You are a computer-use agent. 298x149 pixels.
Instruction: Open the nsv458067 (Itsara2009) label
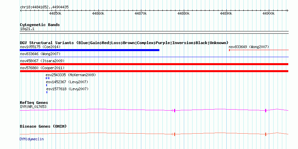[x=42, y=61]
